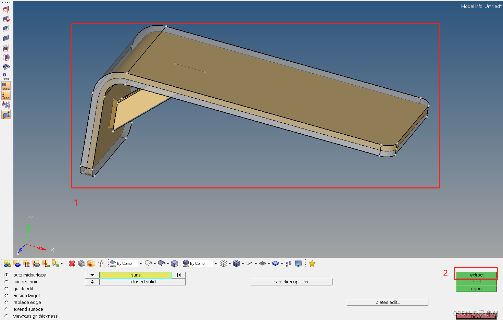Click the plates edit button
503x320 pixels.
[387, 303]
